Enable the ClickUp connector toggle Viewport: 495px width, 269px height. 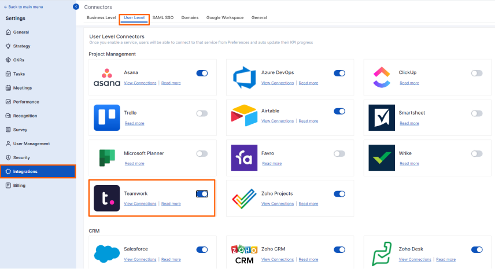[x=476, y=73]
